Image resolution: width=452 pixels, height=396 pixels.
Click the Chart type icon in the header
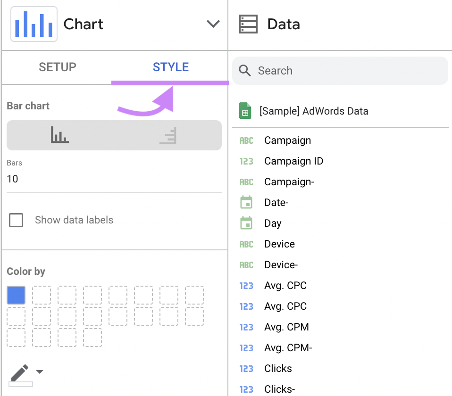[x=33, y=24]
